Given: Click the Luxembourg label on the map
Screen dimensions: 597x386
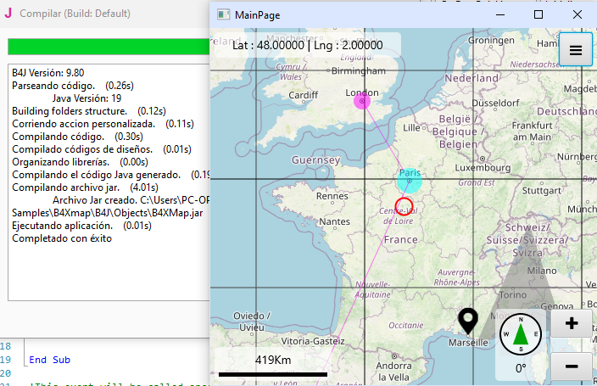Looking at the screenshot, I should tap(483, 168).
